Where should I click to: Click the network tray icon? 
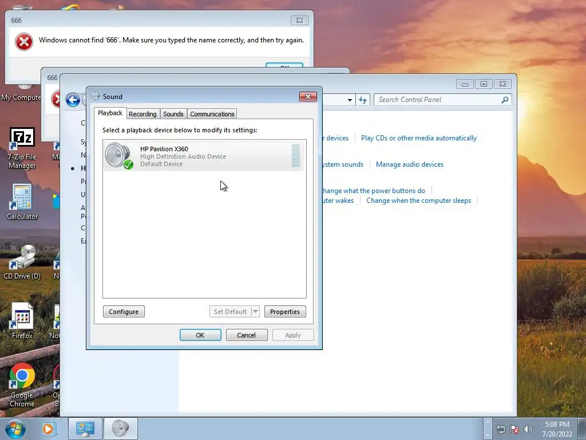tap(500, 429)
